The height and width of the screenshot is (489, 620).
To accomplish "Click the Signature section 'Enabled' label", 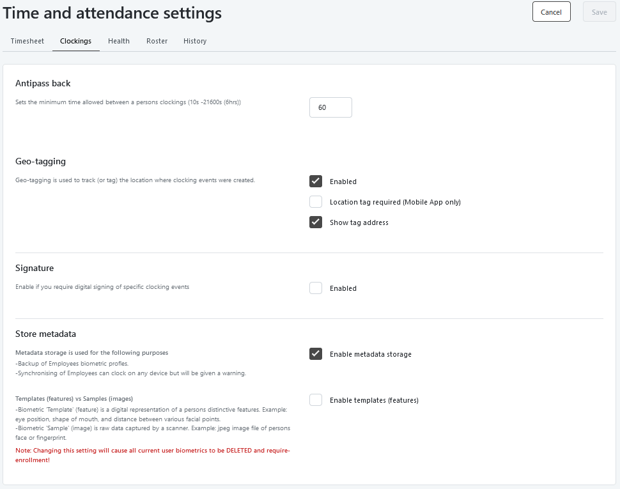I will [343, 288].
